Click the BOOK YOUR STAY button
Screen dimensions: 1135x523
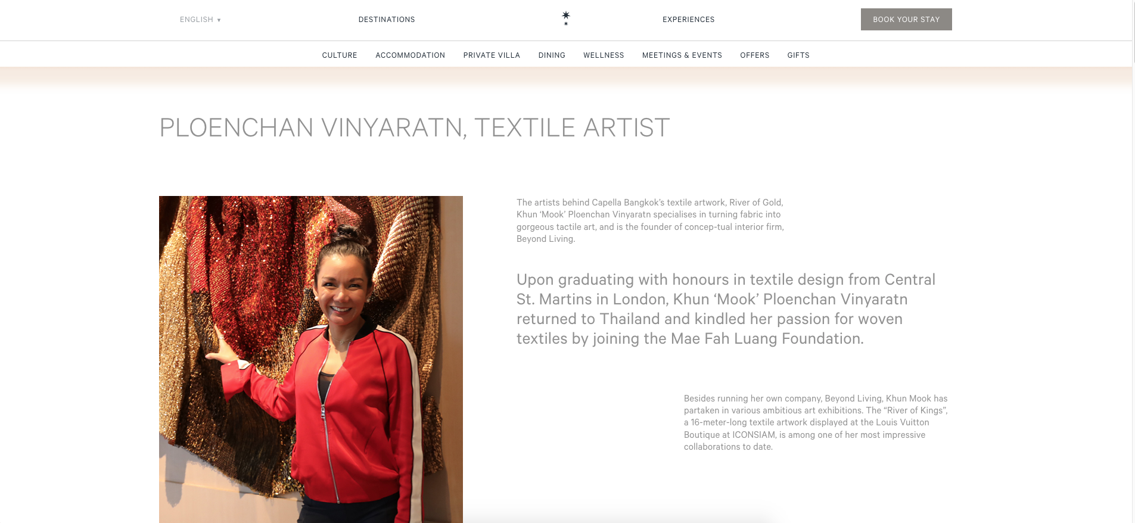906,20
